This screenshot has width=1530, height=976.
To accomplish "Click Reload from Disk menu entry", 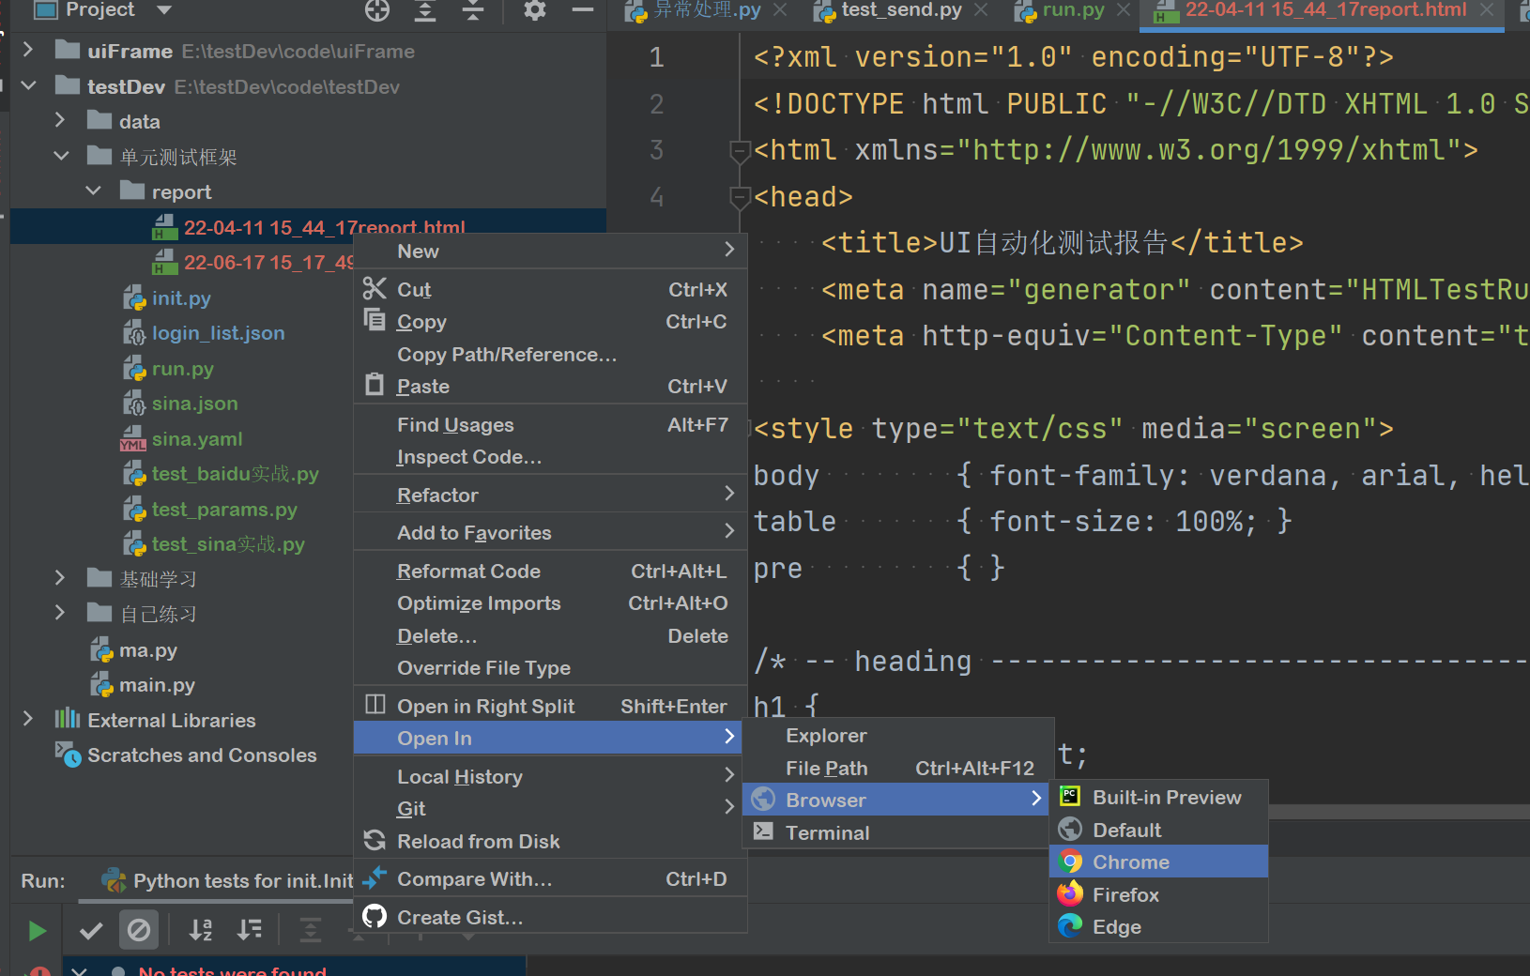I will tap(478, 841).
